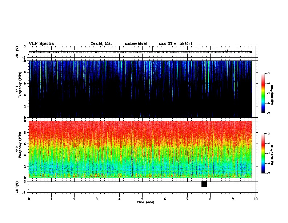Click the 'Time (min)' axis label
Screen dimensions: 288x223
click(x=145, y=202)
